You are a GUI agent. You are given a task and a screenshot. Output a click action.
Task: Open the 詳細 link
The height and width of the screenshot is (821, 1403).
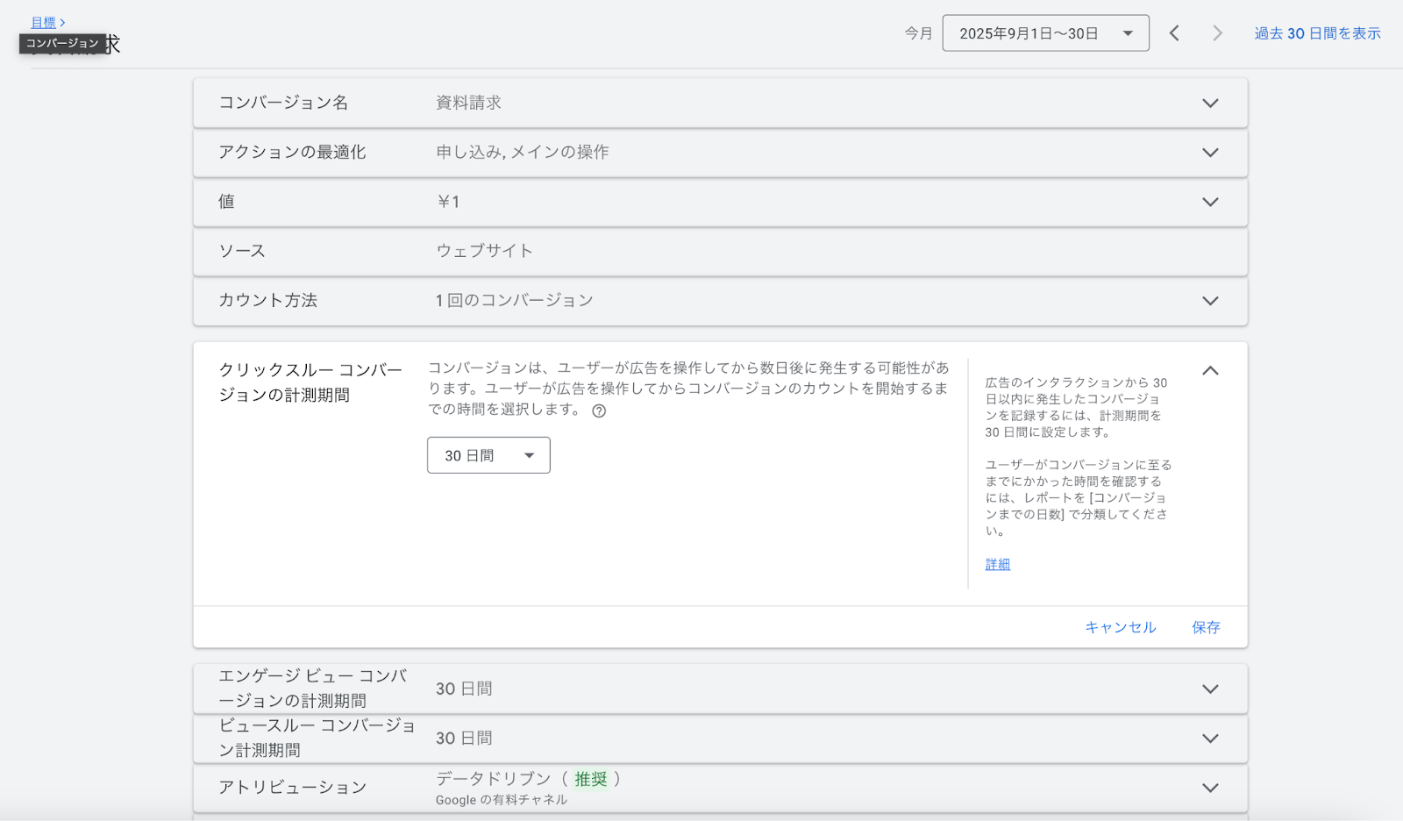(997, 564)
